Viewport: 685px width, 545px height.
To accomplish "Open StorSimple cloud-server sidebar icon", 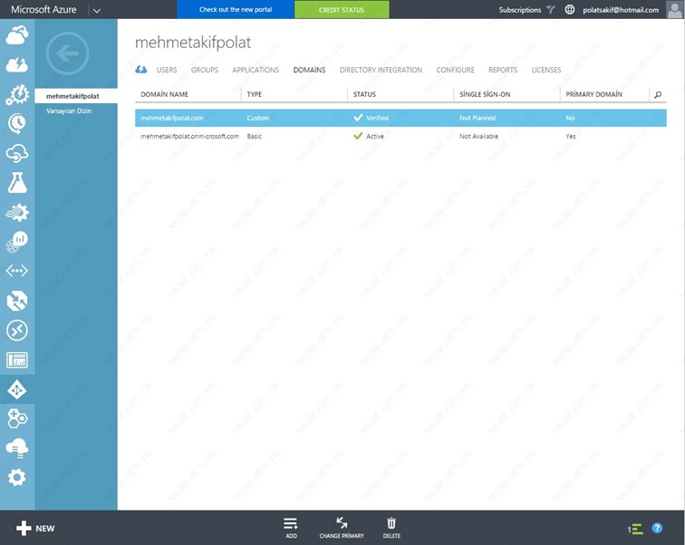I will pyautogui.click(x=17, y=448).
